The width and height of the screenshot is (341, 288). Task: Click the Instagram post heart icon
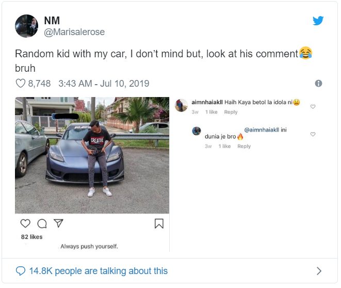(x=25, y=223)
